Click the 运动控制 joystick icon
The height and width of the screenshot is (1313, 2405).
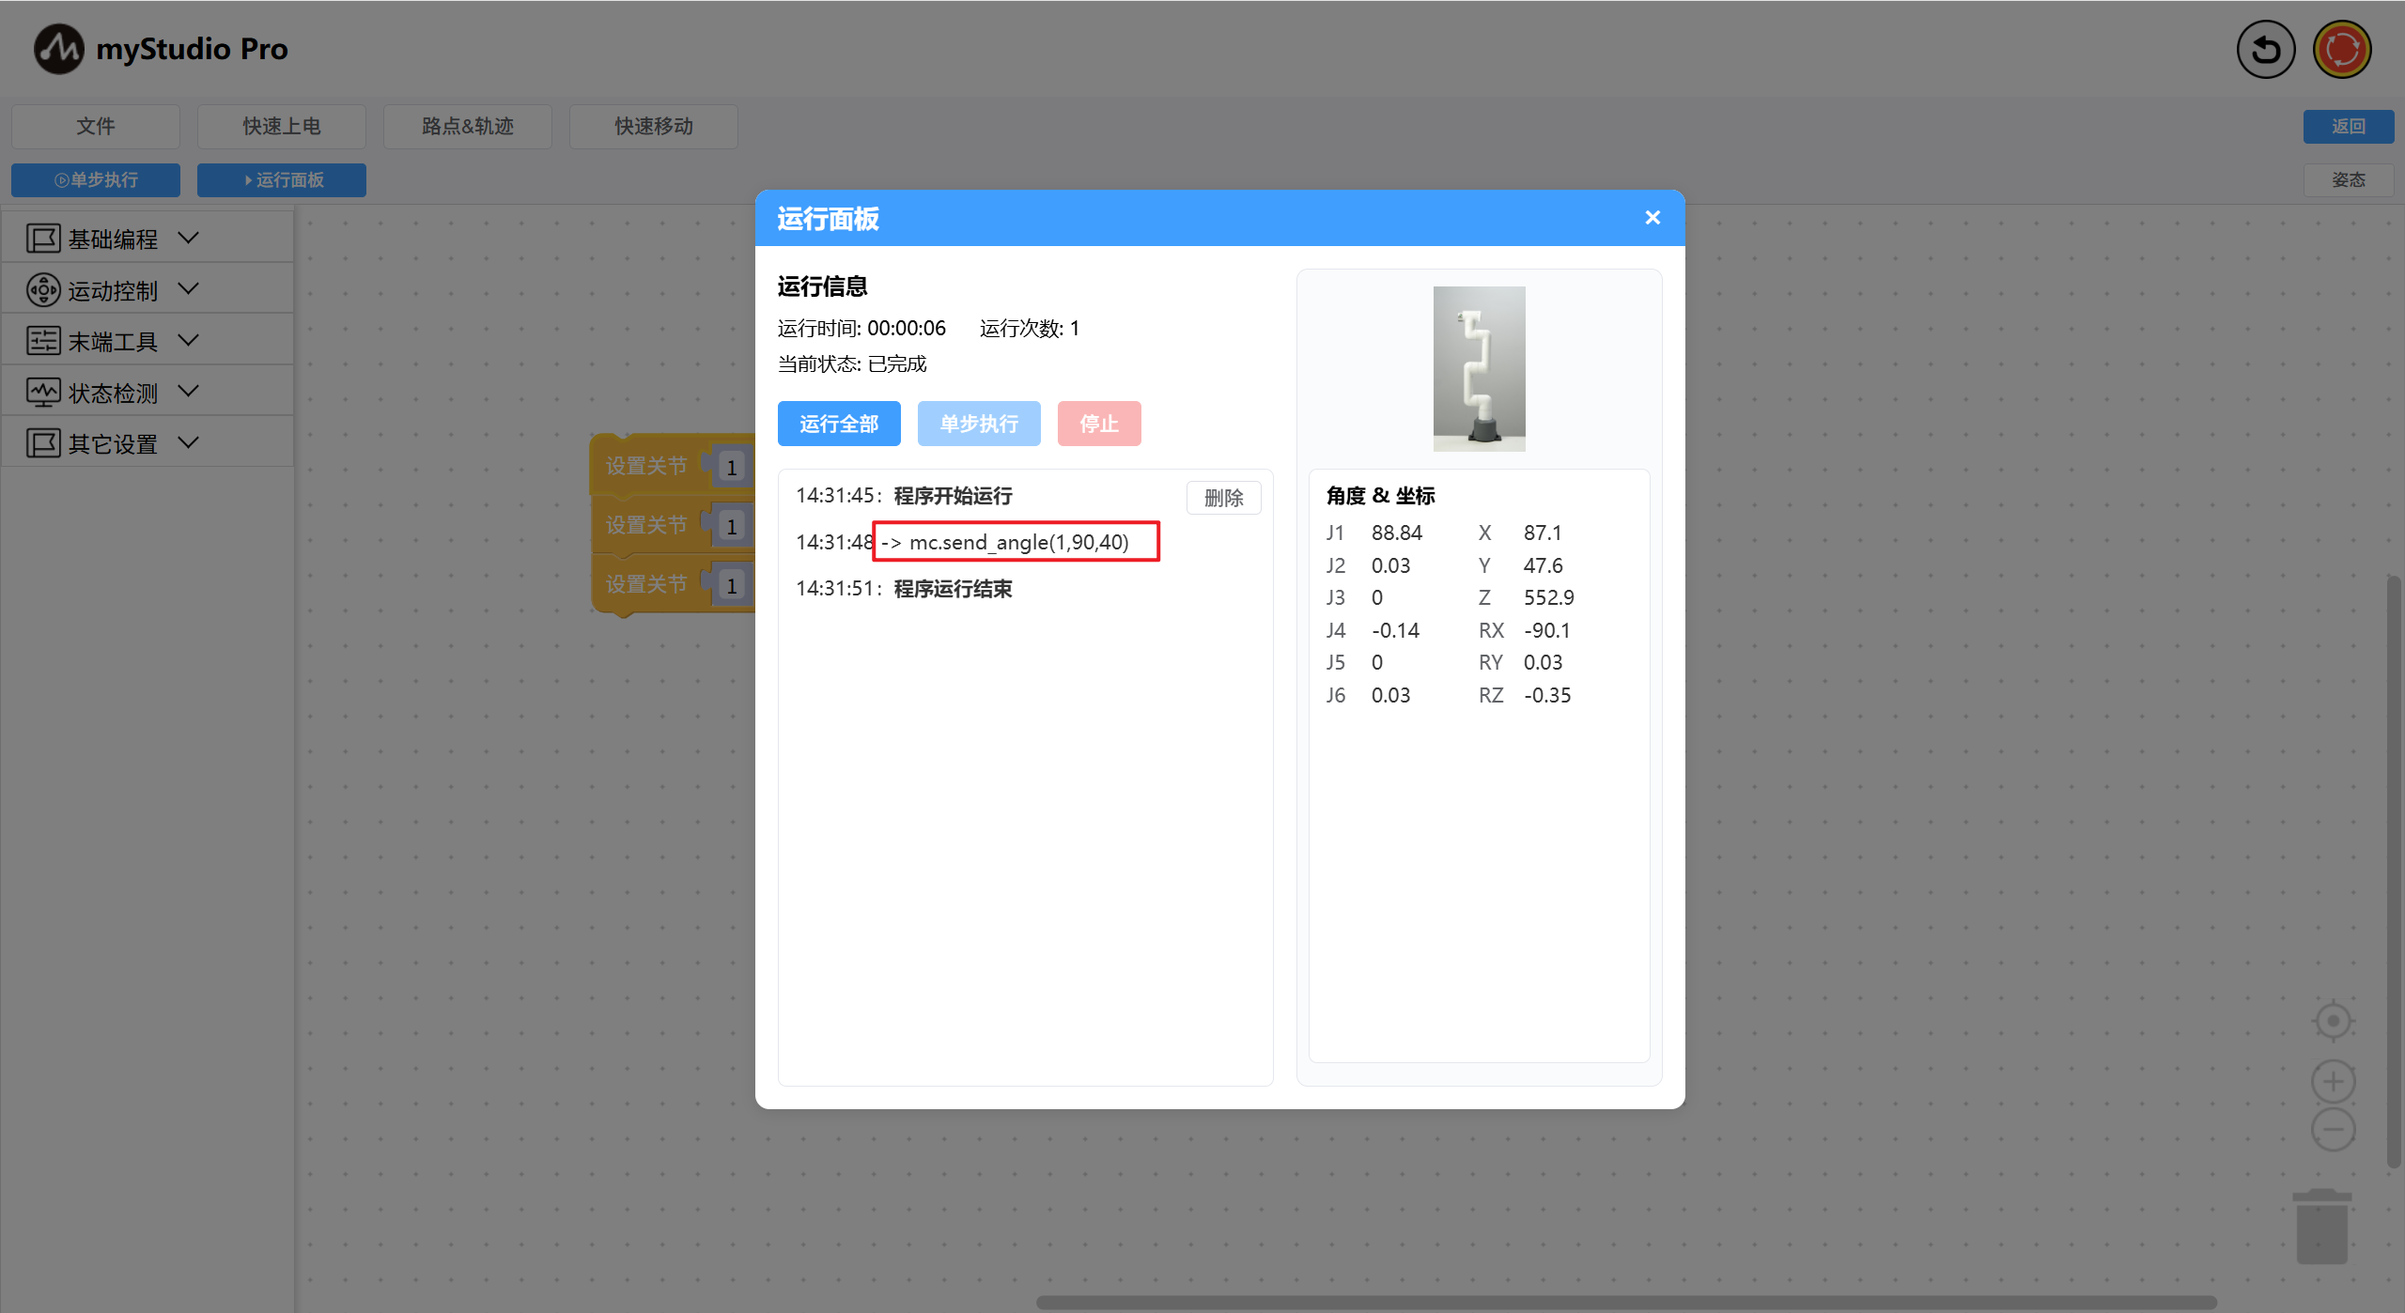point(43,290)
